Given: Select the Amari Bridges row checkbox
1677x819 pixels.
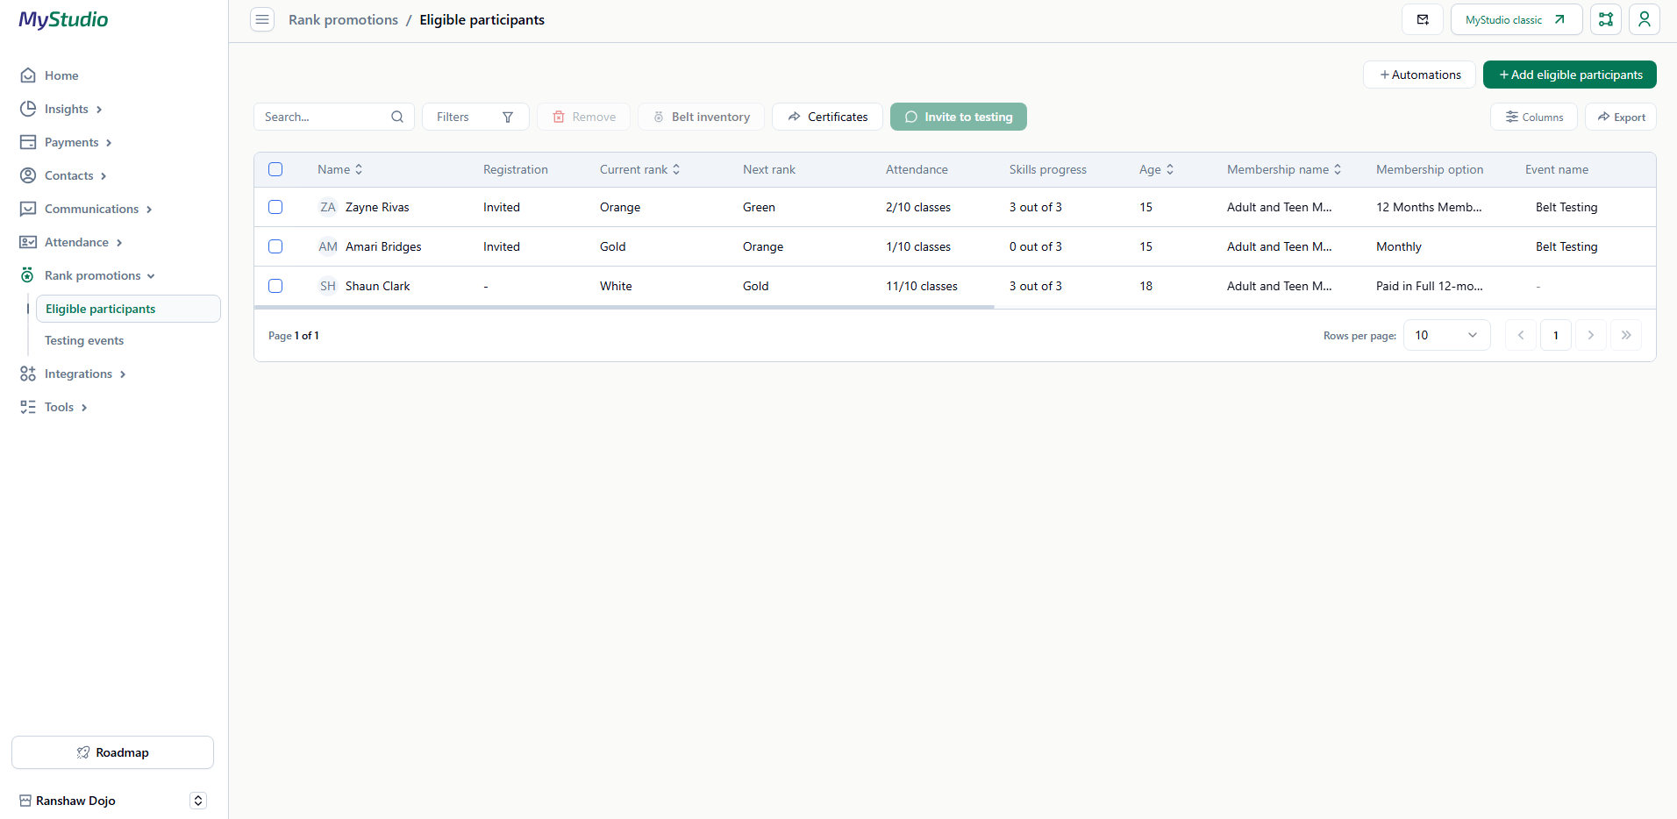Looking at the screenshot, I should [x=275, y=246].
